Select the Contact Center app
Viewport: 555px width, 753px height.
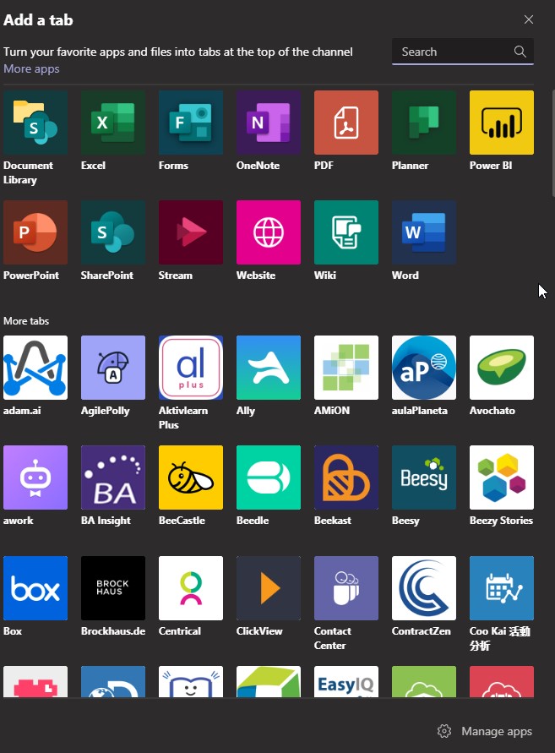coord(346,588)
